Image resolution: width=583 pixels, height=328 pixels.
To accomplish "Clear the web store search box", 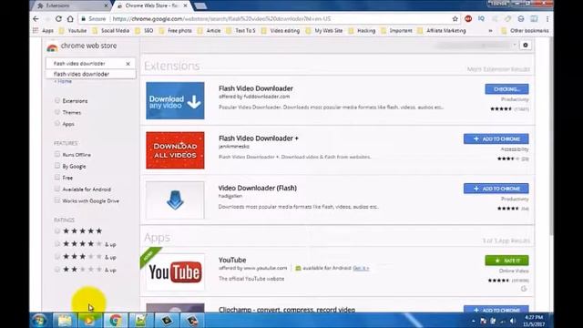I will 128,64.
